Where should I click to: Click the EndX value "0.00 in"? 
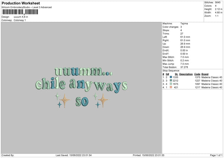click(184, 50)
